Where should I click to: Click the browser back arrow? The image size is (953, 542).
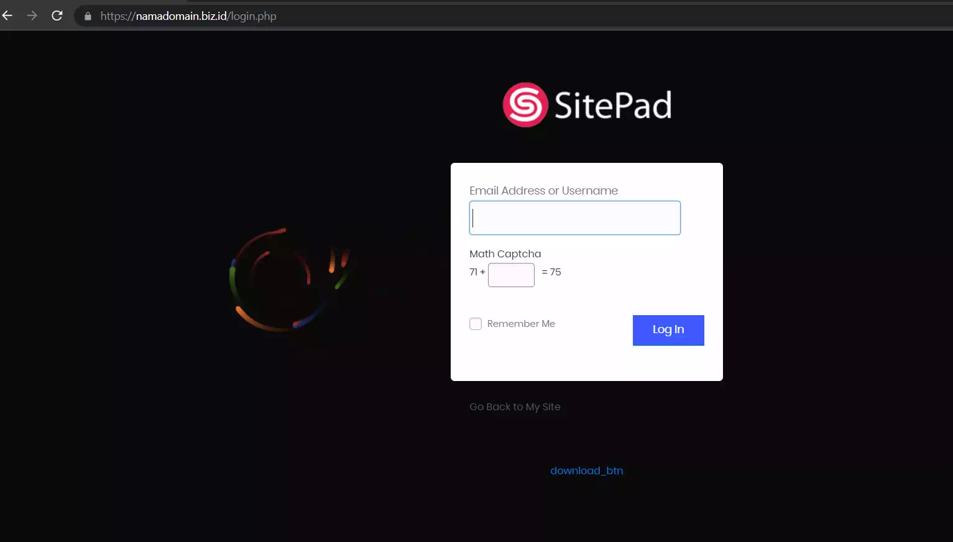pyautogui.click(x=7, y=16)
